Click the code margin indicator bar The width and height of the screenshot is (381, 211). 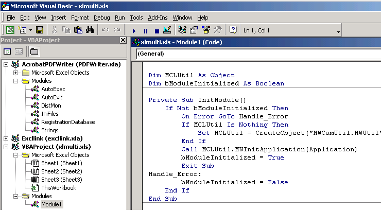coord(137,136)
